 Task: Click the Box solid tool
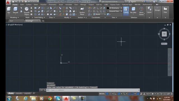9,10
